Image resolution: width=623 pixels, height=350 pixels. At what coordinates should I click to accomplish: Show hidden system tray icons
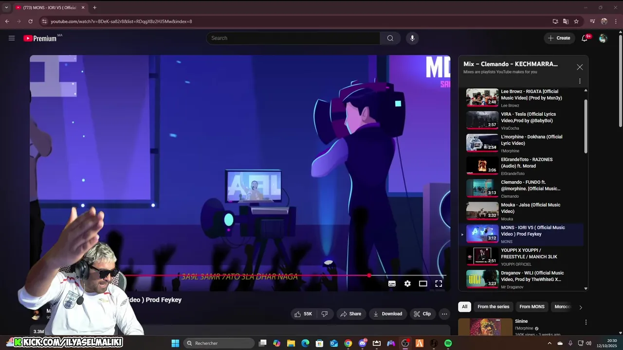pyautogui.click(x=550, y=343)
